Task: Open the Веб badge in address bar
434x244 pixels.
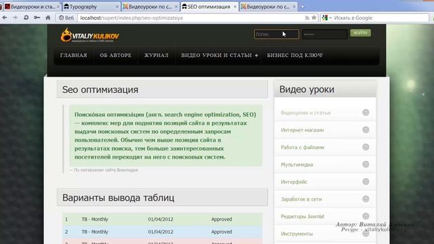Action: tap(66, 18)
